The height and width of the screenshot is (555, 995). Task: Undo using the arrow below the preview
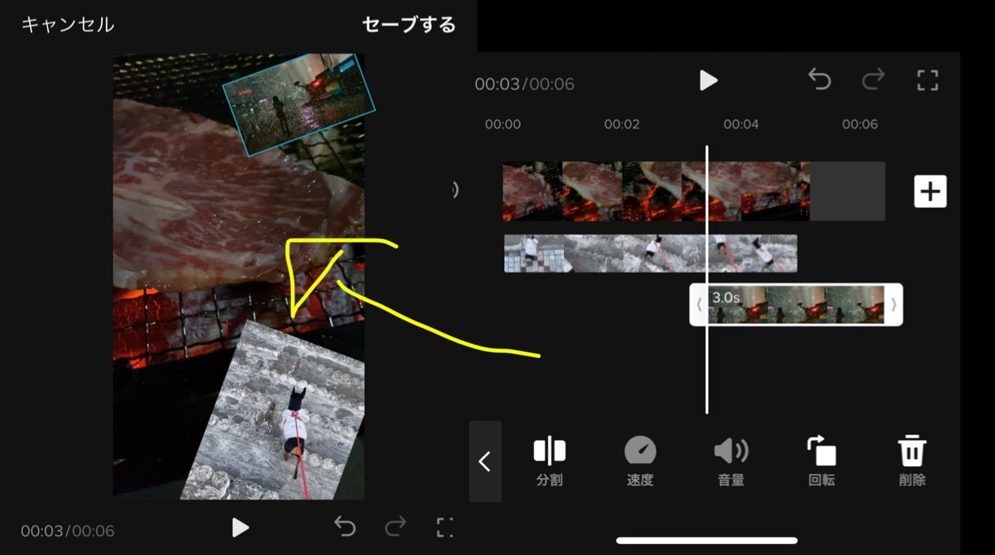(x=346, y=528)
